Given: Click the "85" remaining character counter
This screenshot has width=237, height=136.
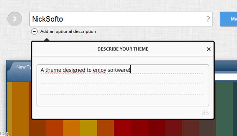Looking at the screenshot, I should 205,113.
